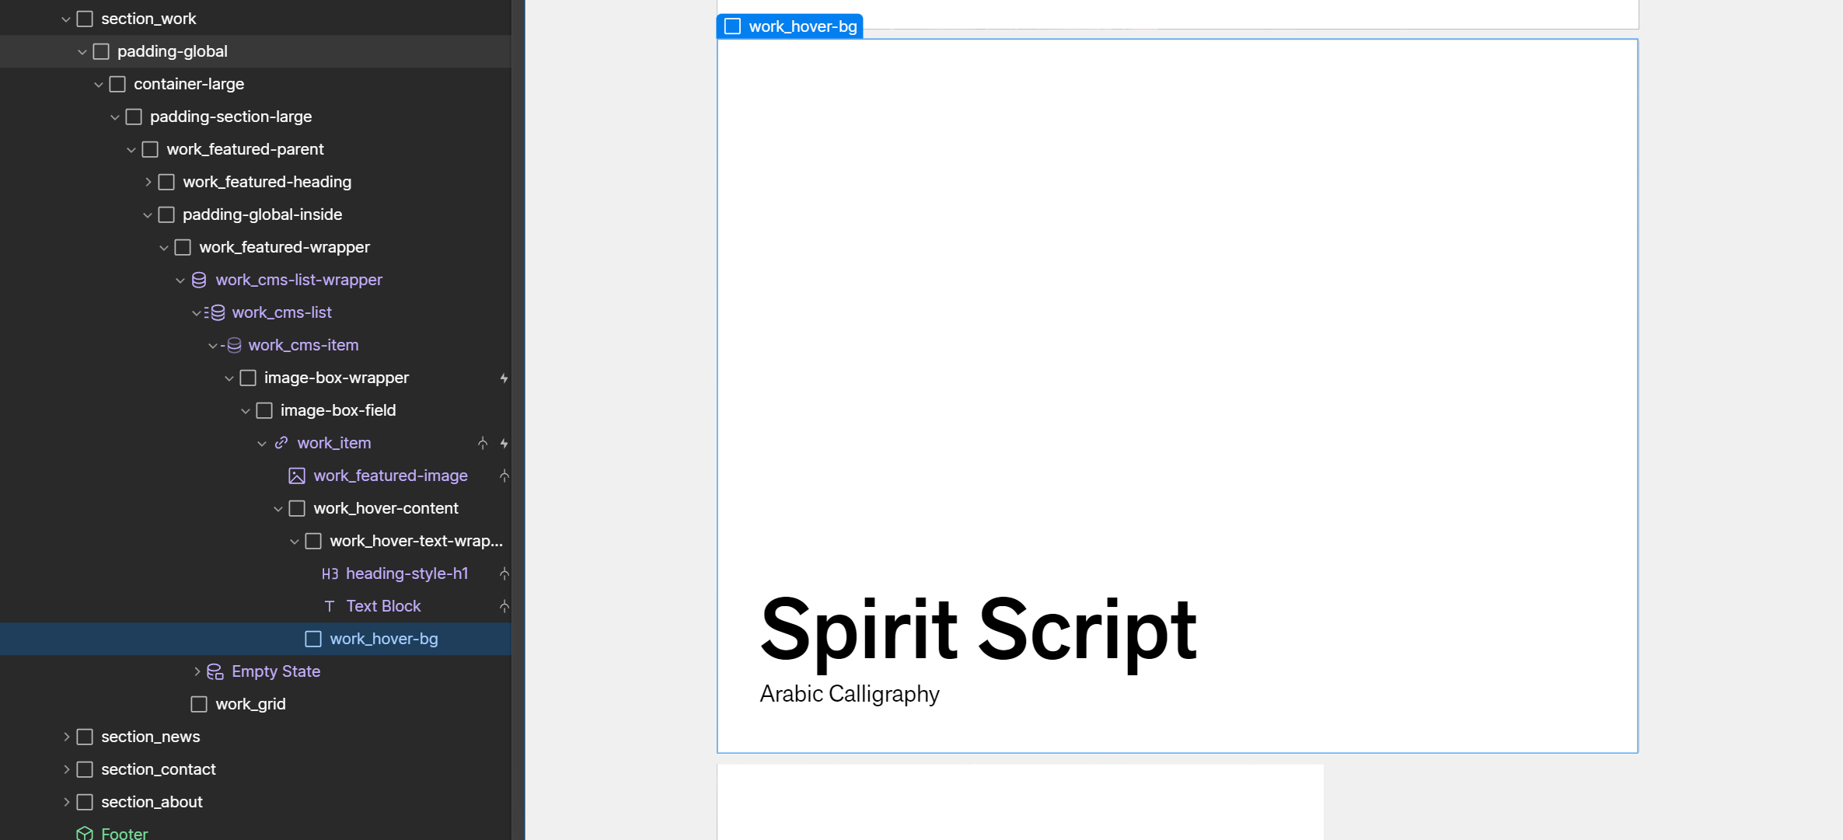Click the interaction lightning icon on image-box-wrapper
The width and height of the screenshot is (1843, 840).
pos(504,378)
